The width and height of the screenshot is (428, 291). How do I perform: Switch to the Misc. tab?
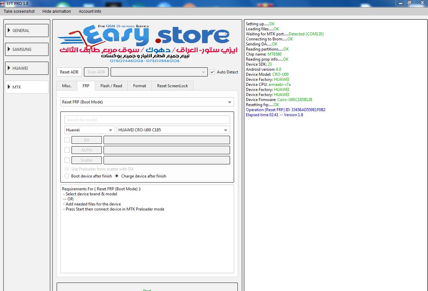click(x=67, y=86)
